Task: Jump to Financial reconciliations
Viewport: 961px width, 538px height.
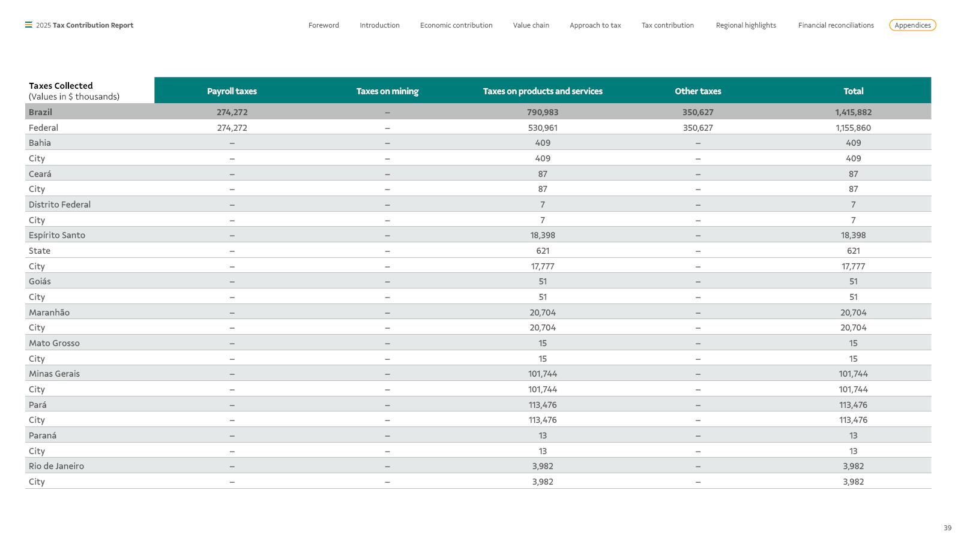Action: [836, 25]
